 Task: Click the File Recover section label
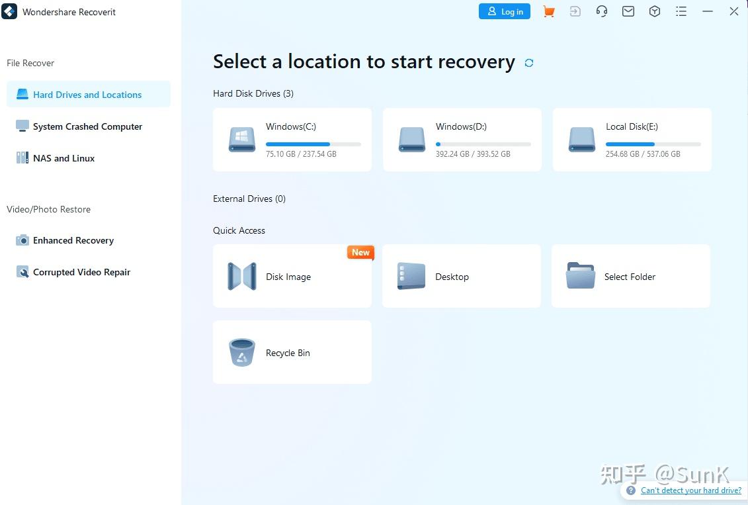coord(30,63)
